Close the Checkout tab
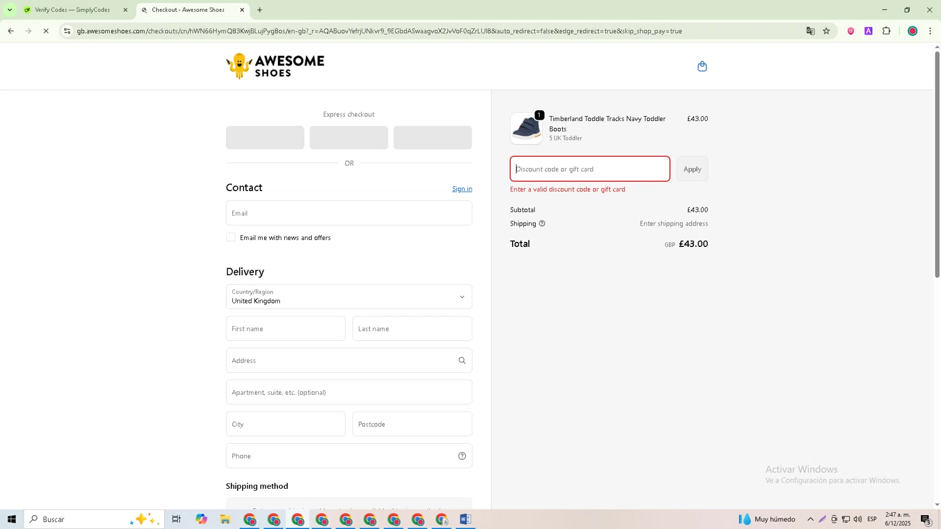 [x=242, y=10]
